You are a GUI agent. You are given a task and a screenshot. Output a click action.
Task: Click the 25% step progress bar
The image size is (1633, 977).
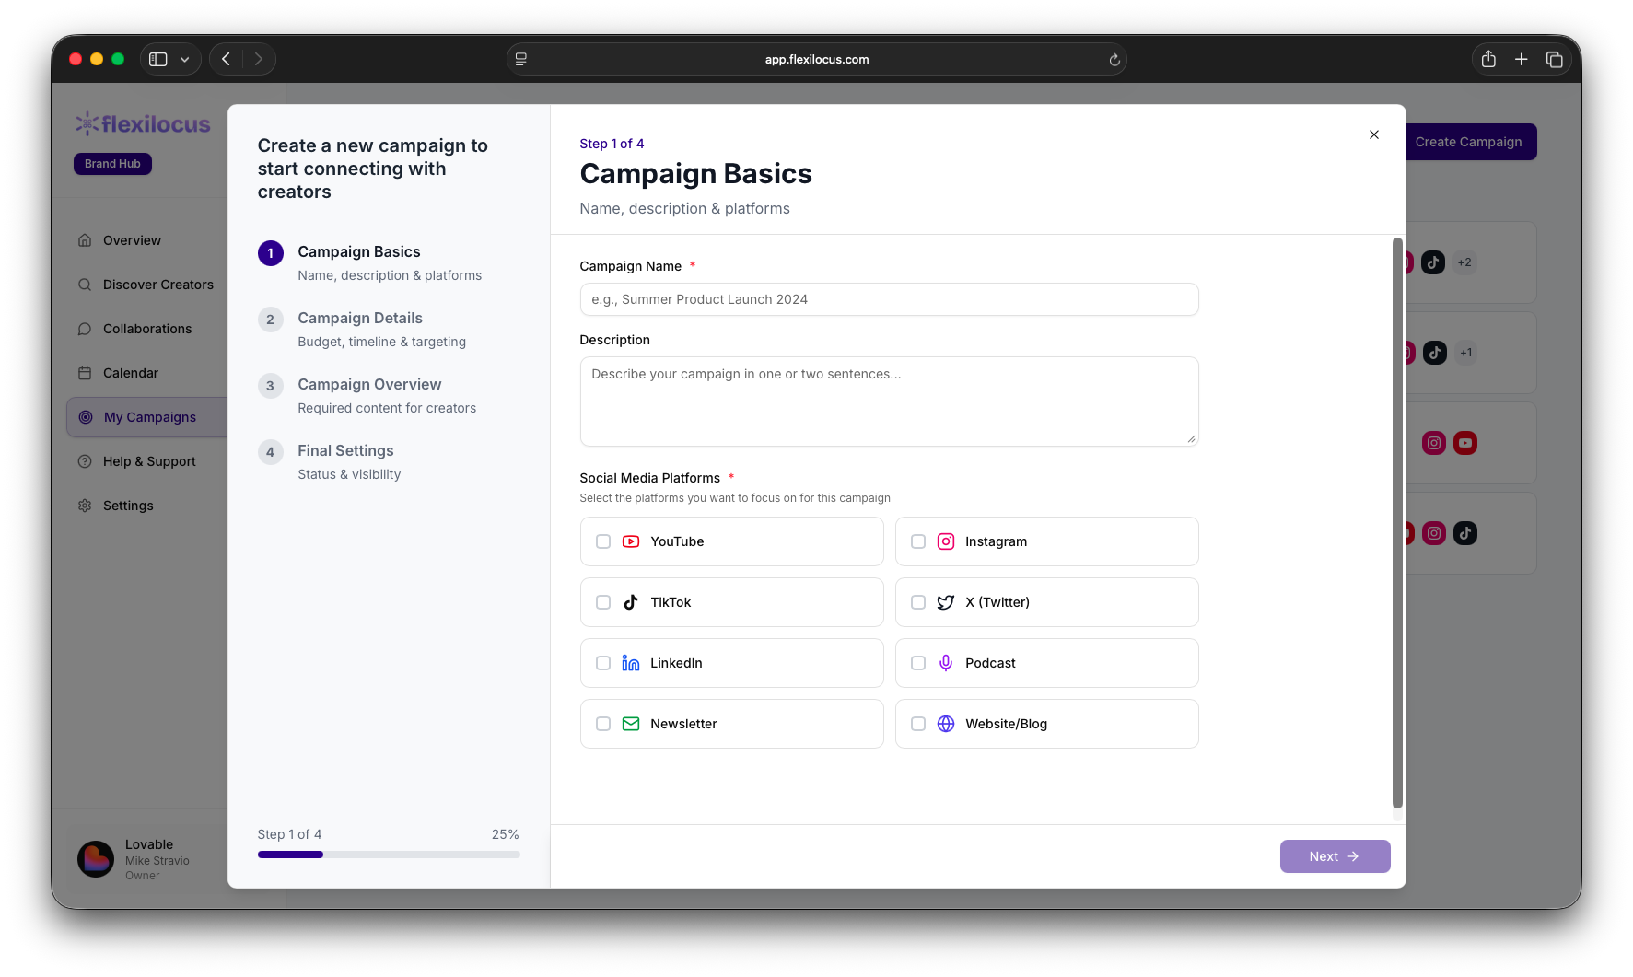tap(388, 855)
